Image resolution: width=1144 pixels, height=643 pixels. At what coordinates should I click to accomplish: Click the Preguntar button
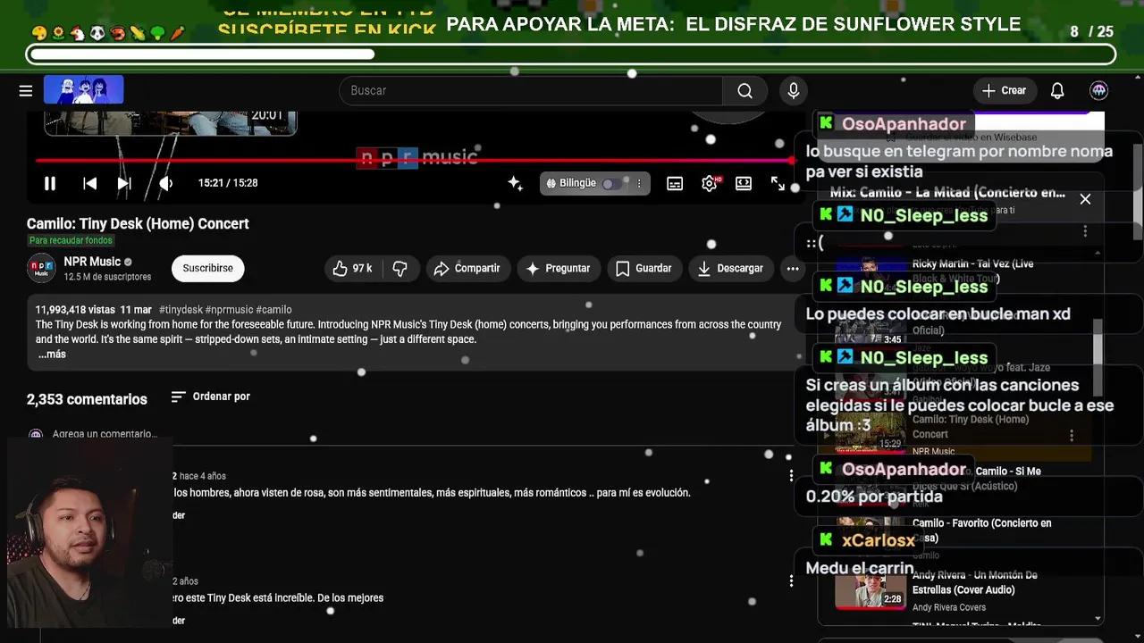(x=558, y=268)
